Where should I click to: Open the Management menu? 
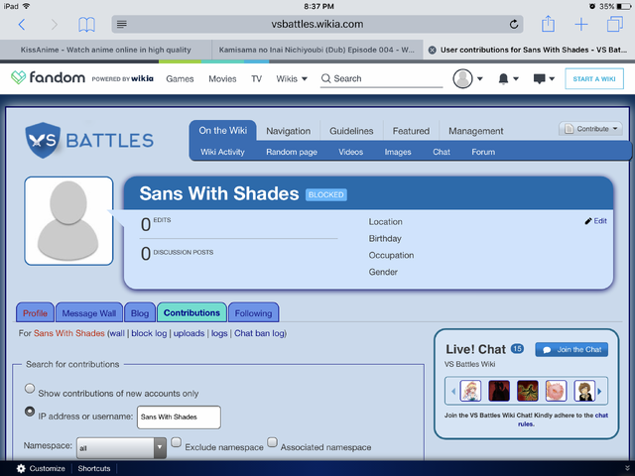476,131
